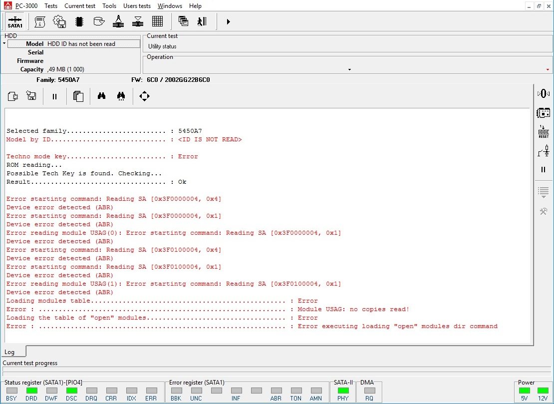
Task: Click the 'ROM reading...' log line
Action: tap(34, 165)
